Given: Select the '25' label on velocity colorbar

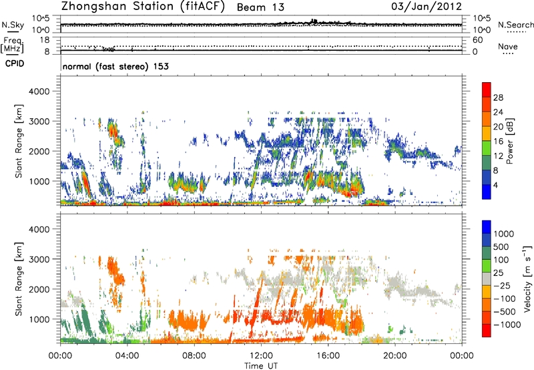Looking at the screenshot, I should coord(498,273).
